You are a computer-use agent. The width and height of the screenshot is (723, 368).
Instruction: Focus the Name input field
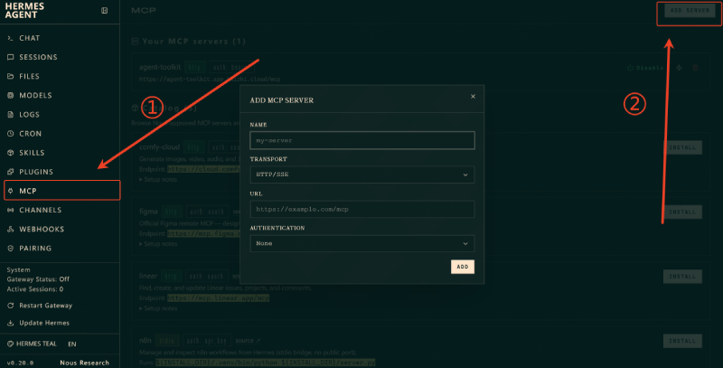click(x=362, y=140)
